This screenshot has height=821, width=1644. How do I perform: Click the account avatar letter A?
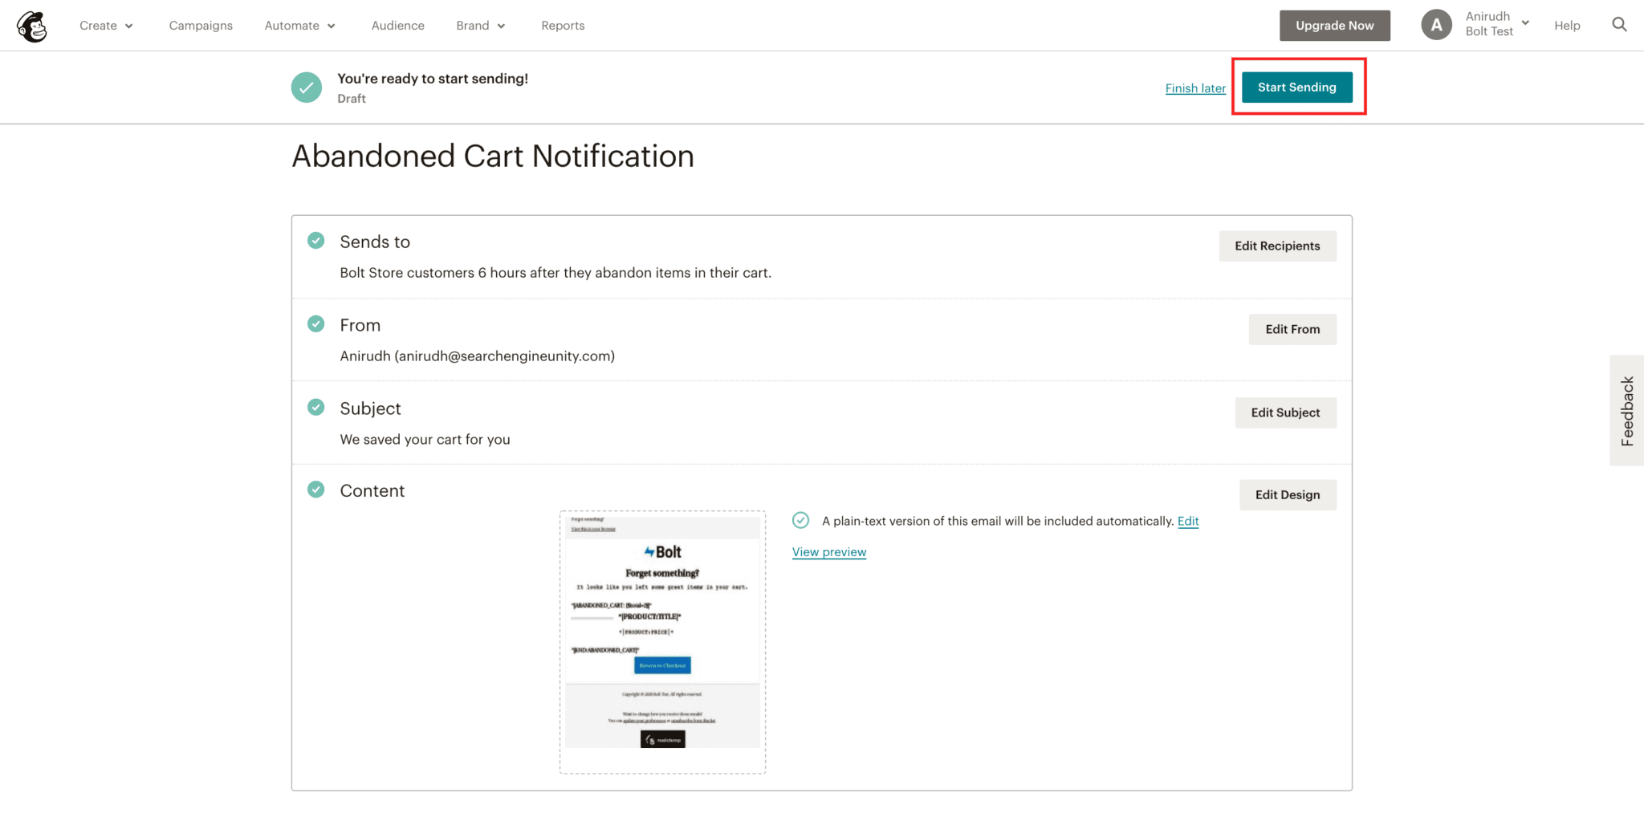pyautogui.click(x=1436, y=25)
